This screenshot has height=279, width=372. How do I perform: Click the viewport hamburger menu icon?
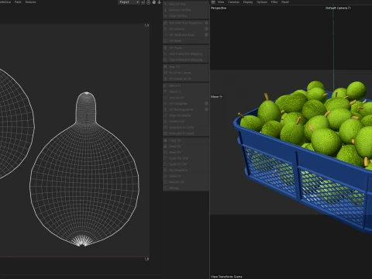[x=213, y=2]
